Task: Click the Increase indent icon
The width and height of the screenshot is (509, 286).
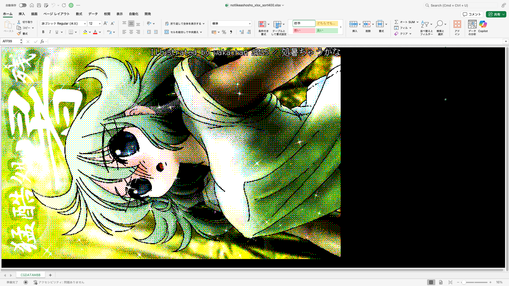Action: tap(156, 32)
